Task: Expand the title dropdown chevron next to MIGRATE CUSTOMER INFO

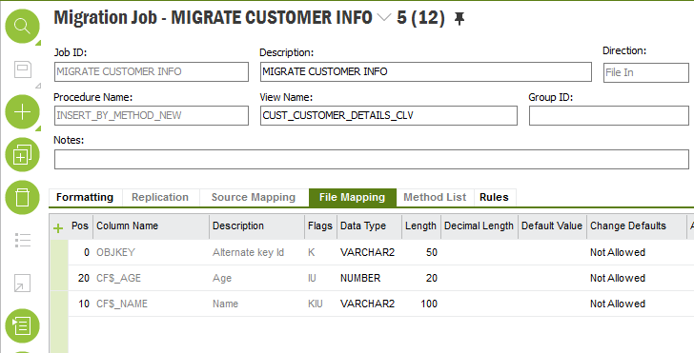Action: point(384,18)
